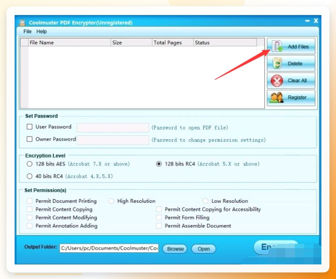Check Permit Document Printing
This screenshot has height=279, width=336.
30,201
